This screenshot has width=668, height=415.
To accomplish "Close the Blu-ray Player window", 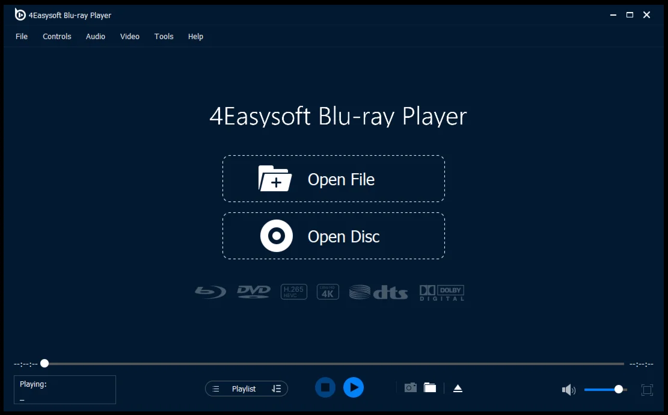I will point(647,15).
